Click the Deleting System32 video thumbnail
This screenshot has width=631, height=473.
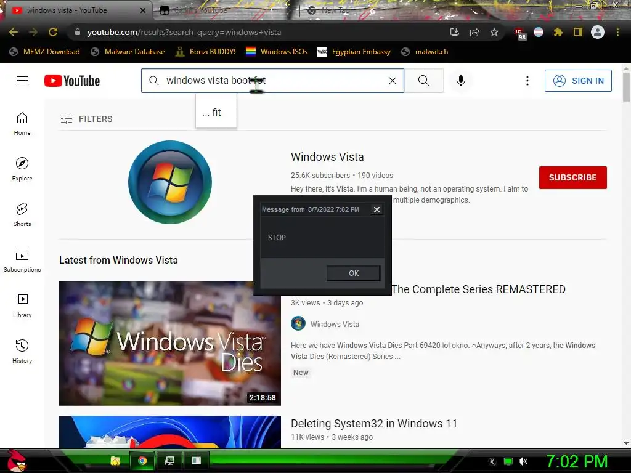(170, 432)
